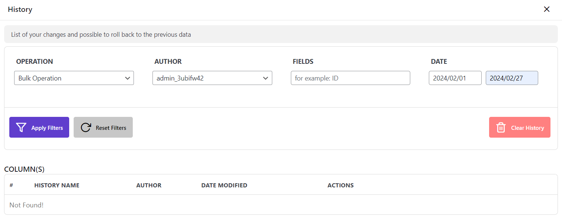The image size is (562, 220).
Task: Click the chevron arrow of Operation select
Action: 127,78
